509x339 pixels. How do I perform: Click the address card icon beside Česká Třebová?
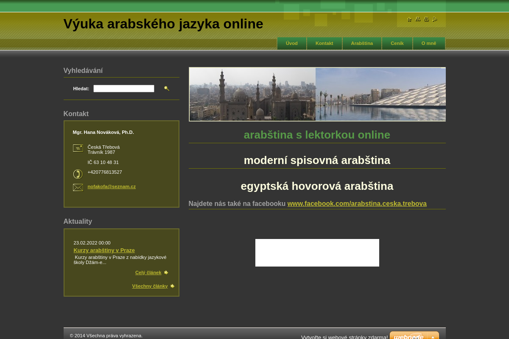pyautogui.click(x=78, y=148)
